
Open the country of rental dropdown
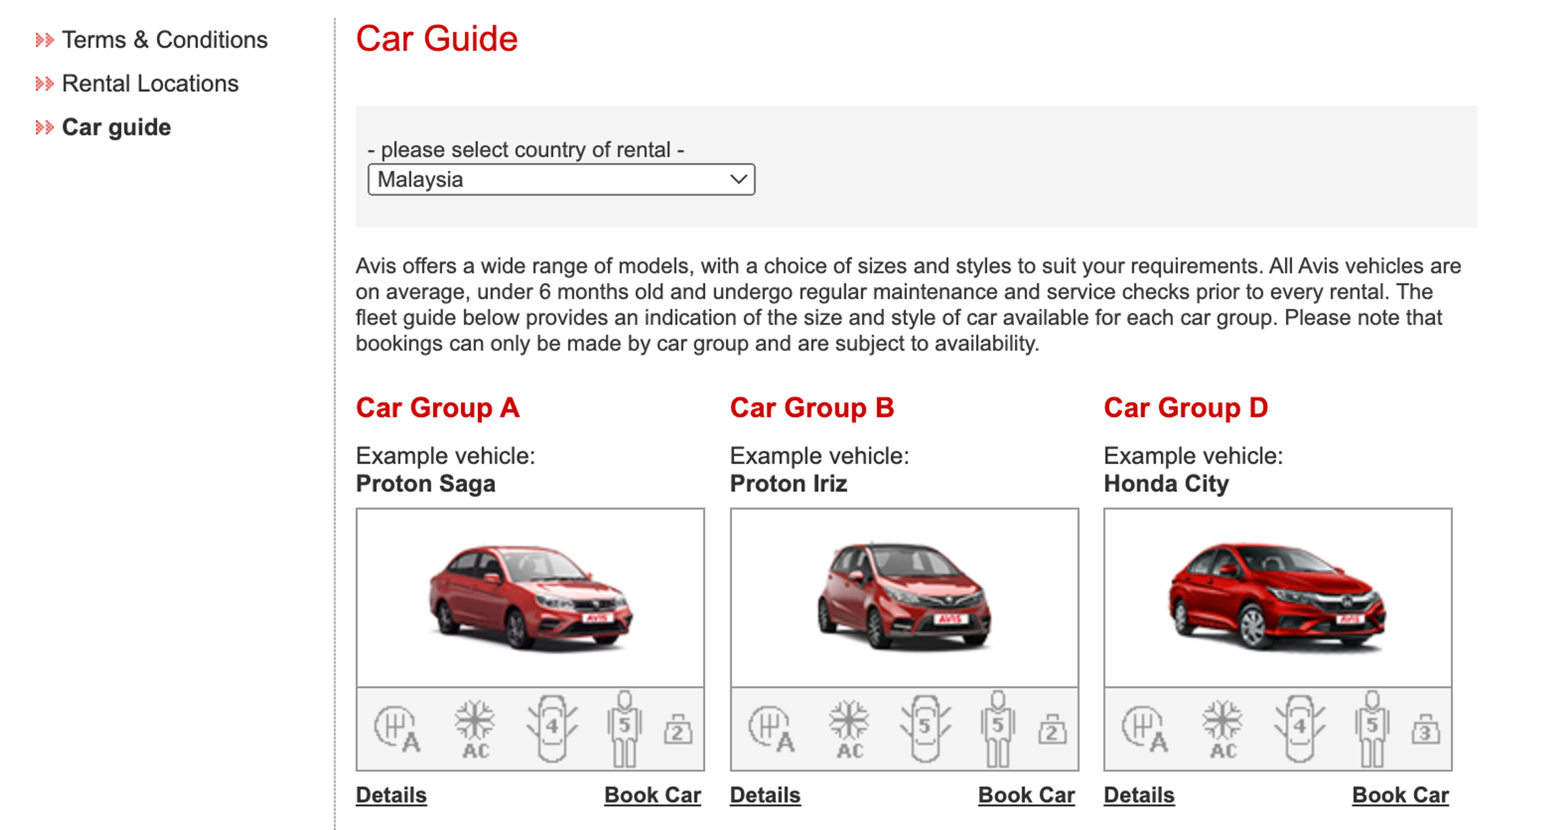click(x=561, y=179)
